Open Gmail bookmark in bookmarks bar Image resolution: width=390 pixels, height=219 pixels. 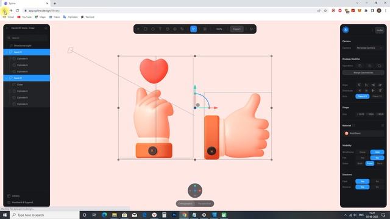(9, 17)
